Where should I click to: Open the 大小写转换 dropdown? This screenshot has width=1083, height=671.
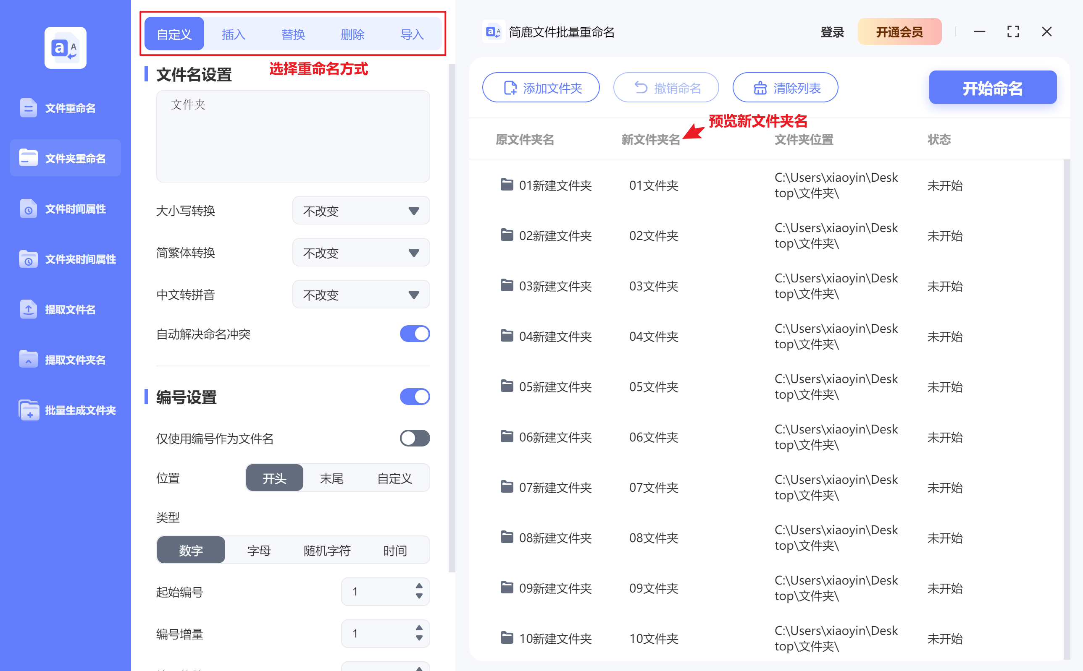[x=361, y=210]
